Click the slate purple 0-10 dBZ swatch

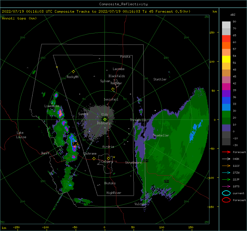226,128
